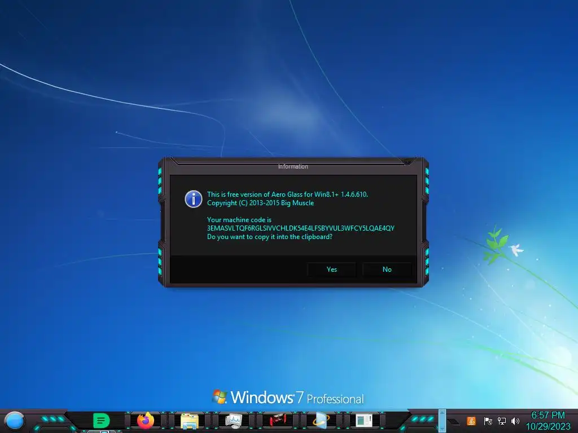Open the red-and-black taskbar application icon
578x433 pixels.
point(278,421)
